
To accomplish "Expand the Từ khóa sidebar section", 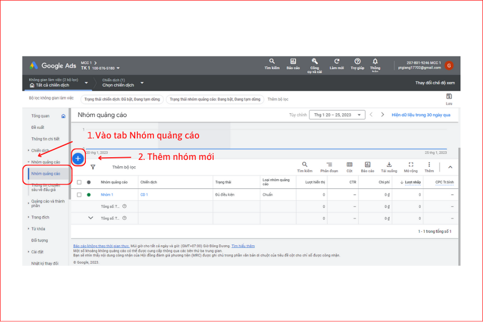I will coord(28,229).
